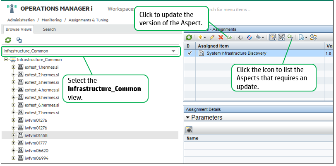Collapse the Infrastructure_Common root node

coord(6,60)
